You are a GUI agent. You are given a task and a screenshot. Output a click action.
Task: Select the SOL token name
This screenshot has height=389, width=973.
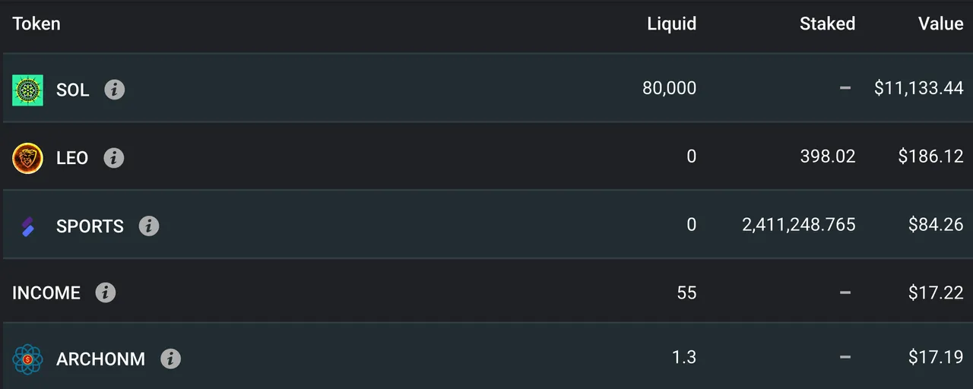(x=73, y=90)
